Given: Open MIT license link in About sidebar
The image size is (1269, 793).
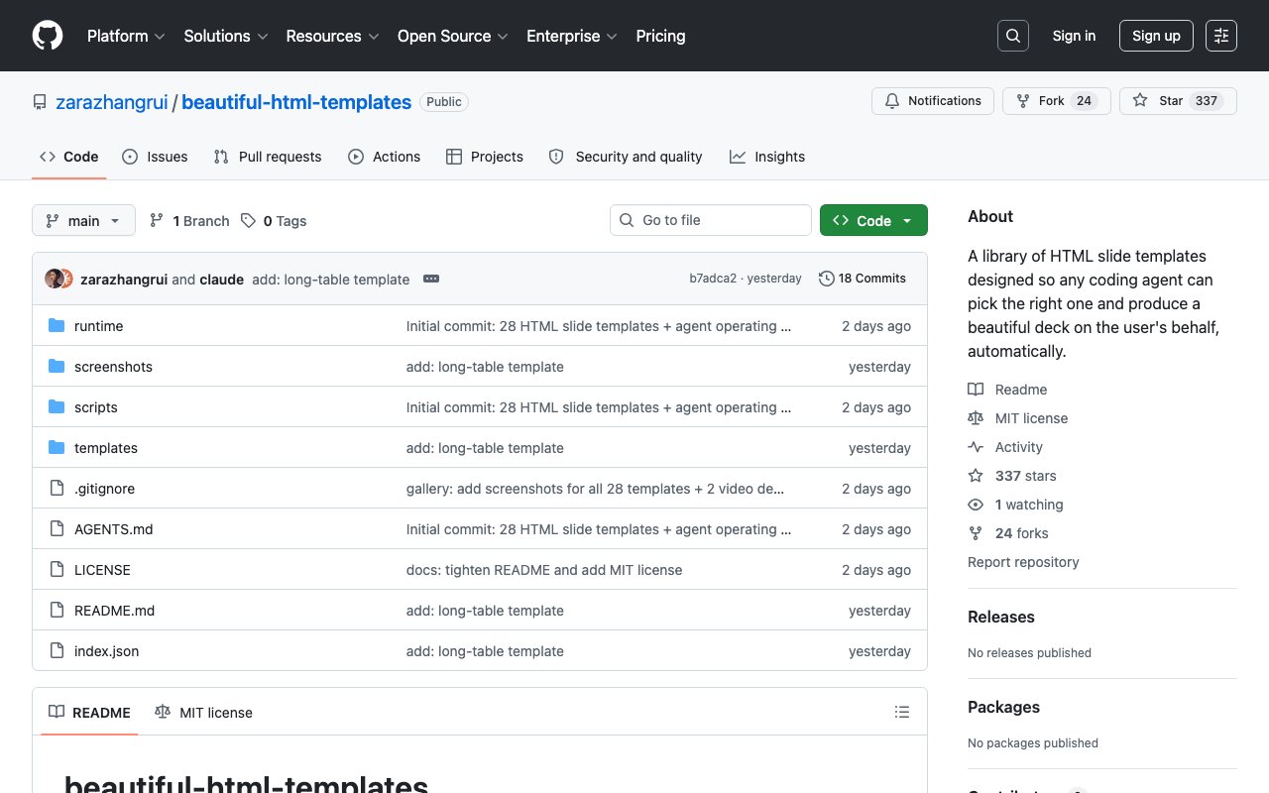Looking at the screenshot, I should pyautogui.click(x=1018, y=418).
